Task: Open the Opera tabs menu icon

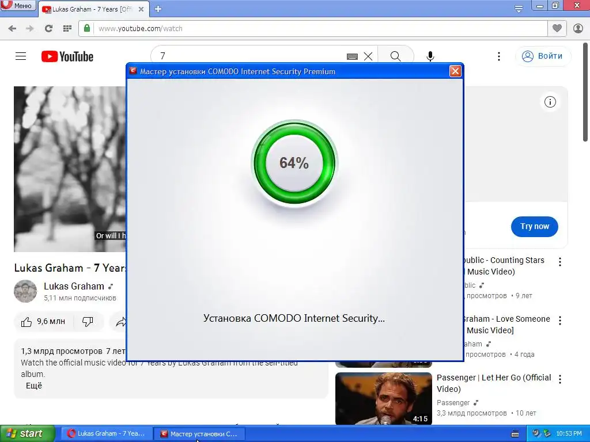Action: (x=519, y=9)
